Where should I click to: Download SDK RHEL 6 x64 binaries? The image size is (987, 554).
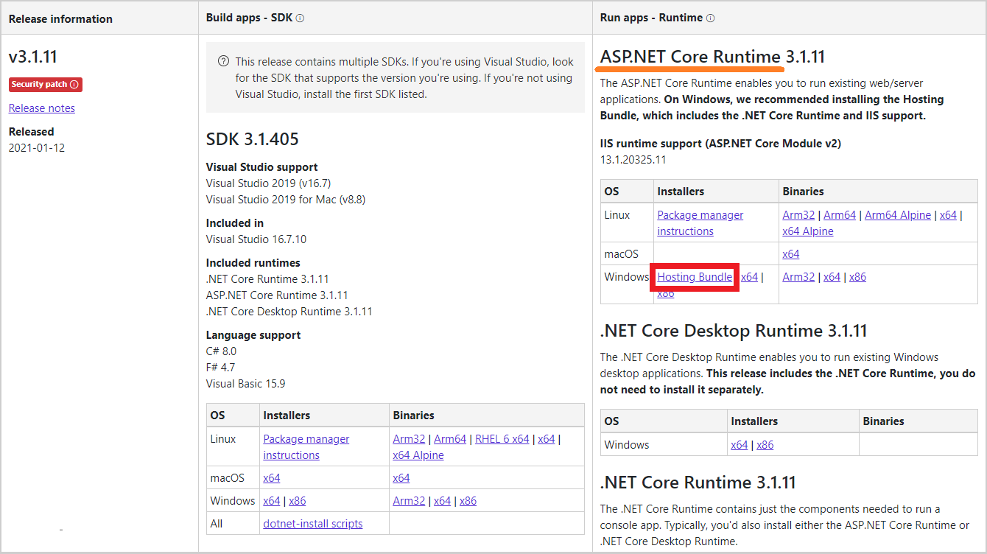click(x=502, y=439)
